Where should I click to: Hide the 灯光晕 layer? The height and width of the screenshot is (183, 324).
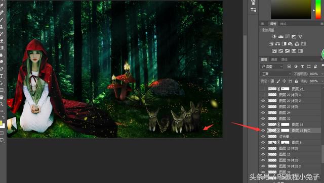[263, 137]
